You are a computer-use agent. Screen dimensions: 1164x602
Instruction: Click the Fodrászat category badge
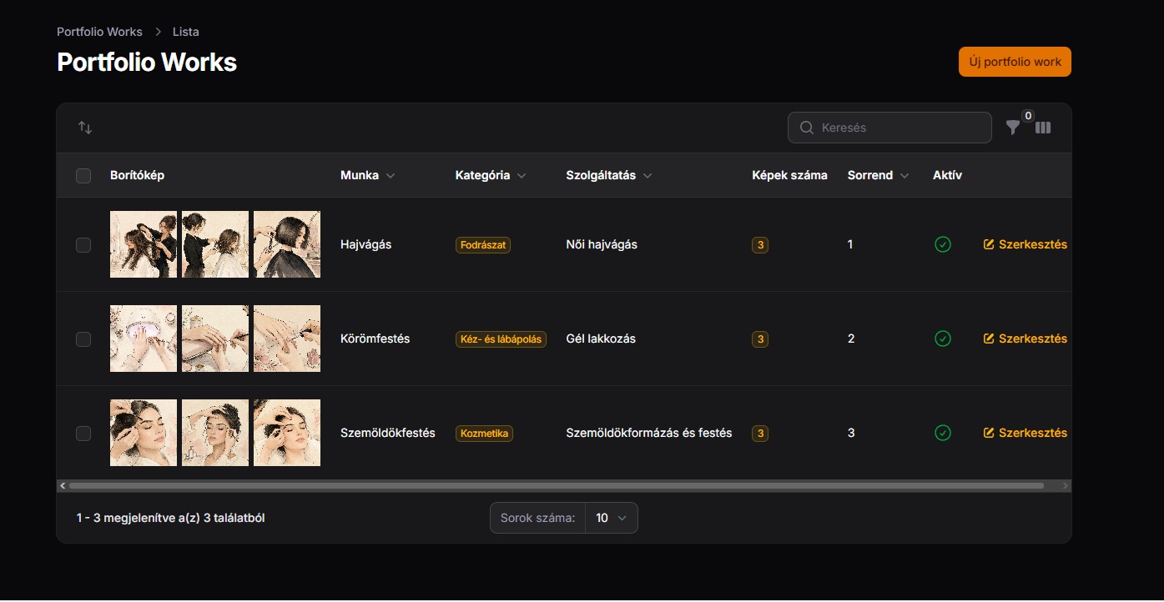[x=483, y=245]
